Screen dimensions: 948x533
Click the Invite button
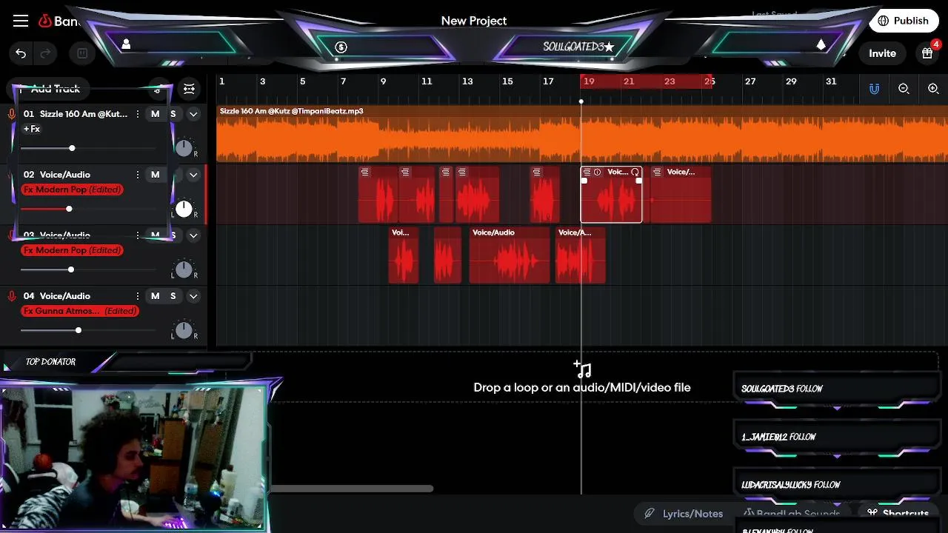coord(882,53)
